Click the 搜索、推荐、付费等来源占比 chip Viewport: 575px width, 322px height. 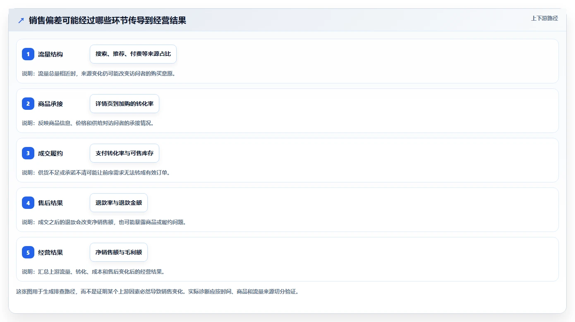[133, 54]
